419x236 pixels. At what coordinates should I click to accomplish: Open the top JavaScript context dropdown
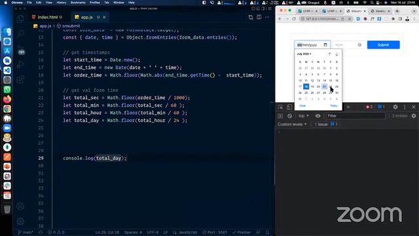303,116
